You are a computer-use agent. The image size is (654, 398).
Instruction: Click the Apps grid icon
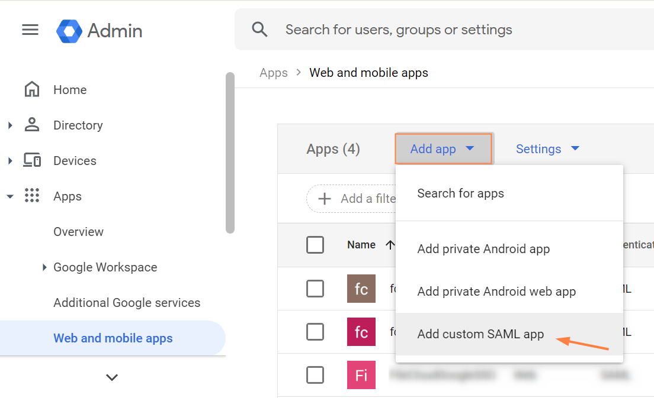32,196
